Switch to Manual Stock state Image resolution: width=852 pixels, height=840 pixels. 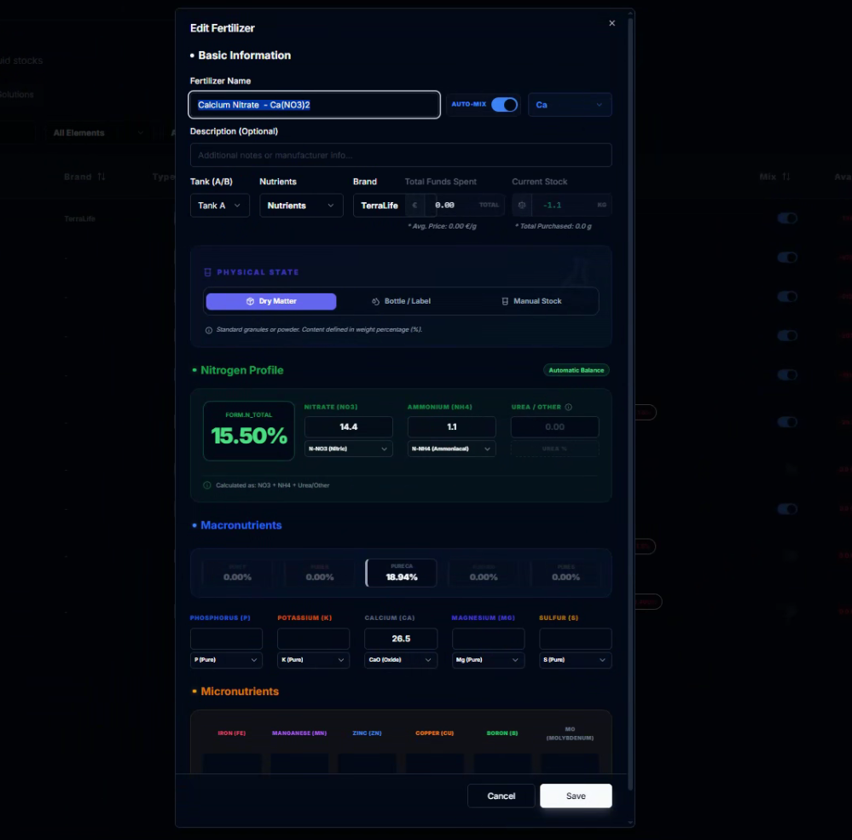[530, 302]
